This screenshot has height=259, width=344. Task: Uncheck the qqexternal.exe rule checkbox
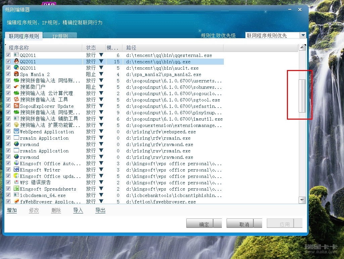click(x=8, y=55)
